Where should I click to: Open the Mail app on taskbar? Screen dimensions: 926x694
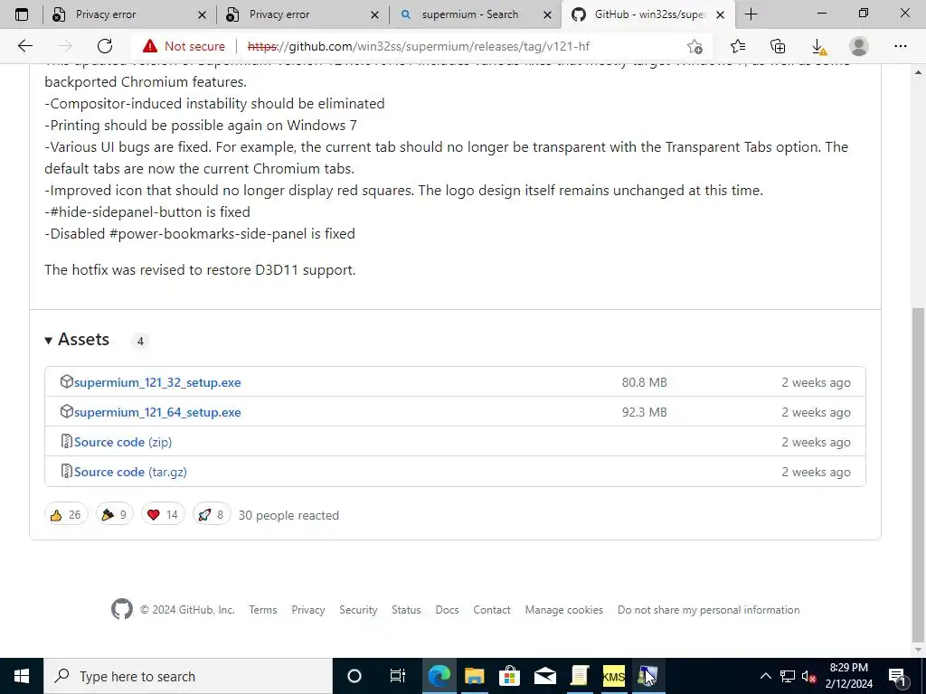544,676
